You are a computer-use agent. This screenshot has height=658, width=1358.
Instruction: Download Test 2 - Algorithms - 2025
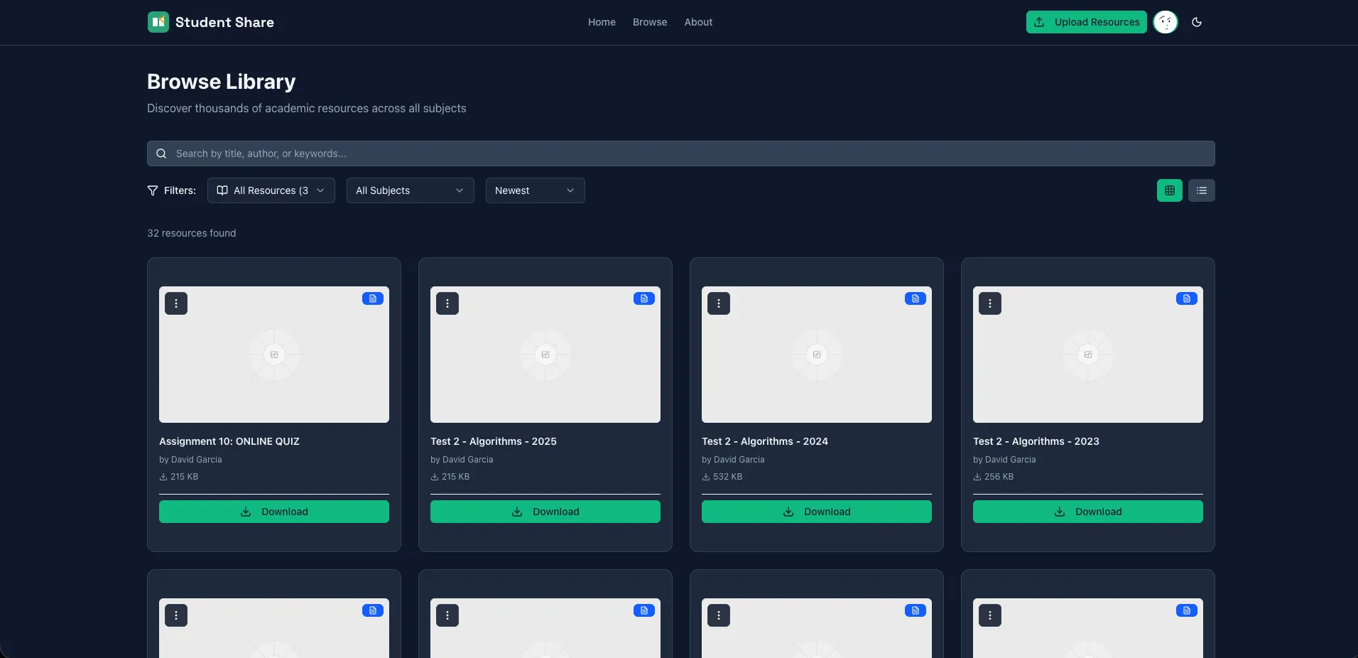pos(545,512)
